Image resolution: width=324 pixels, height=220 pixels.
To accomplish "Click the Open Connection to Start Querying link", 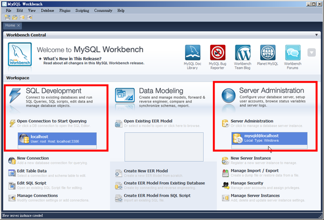I will (52, 121).
